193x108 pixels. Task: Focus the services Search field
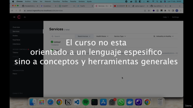(x=62, y=36)
